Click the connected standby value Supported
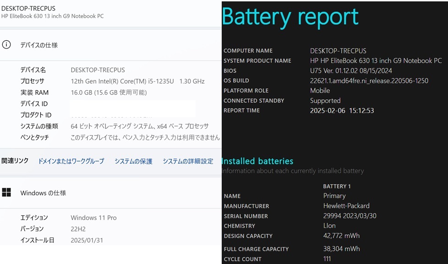 pyautogui.click(x=325, y=101)
